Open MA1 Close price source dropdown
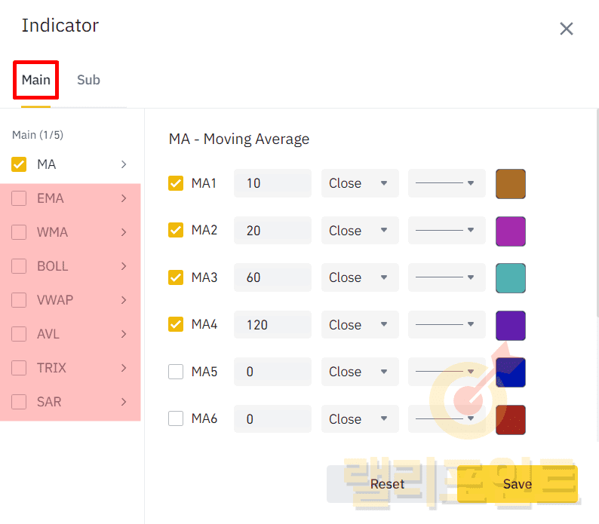This screenshot has height=524, width=599. click(x=360, y=183)
